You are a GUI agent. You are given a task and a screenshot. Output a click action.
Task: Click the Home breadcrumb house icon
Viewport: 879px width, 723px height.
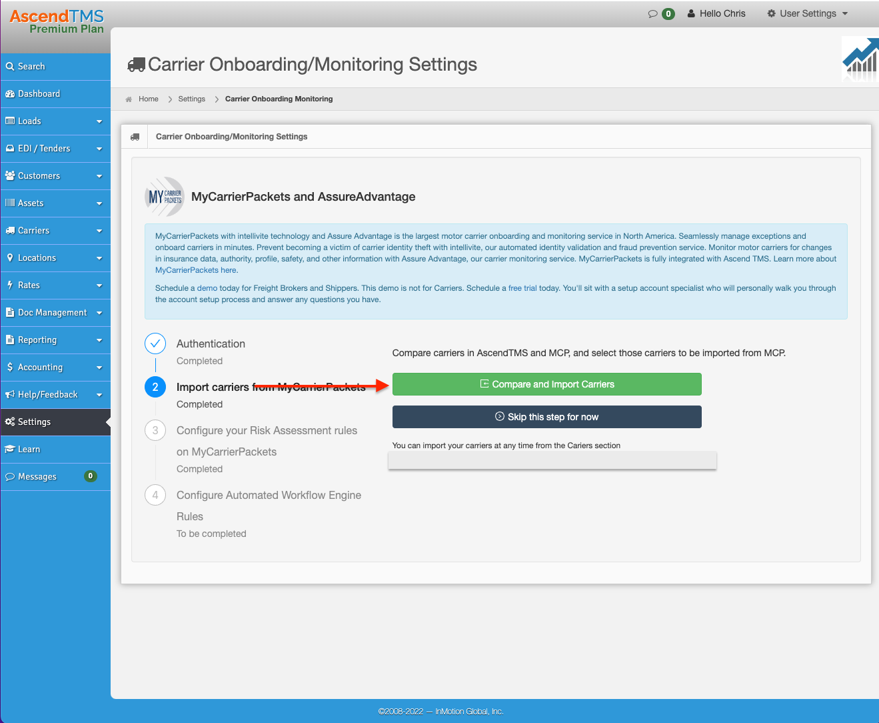pos(129,99)
